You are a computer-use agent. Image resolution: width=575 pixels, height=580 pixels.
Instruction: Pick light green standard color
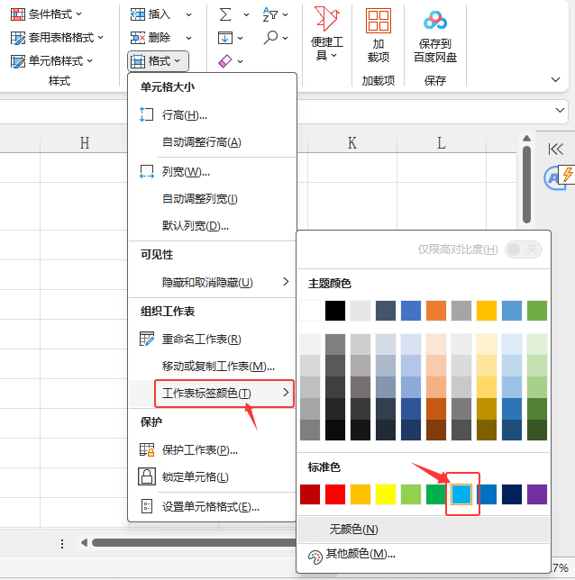click(411, 494)
